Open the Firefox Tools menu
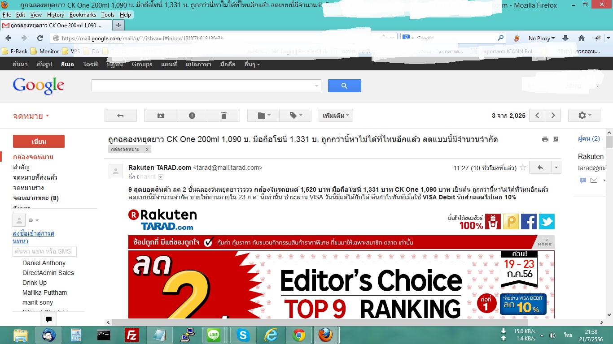Viewport: 613px width, 344px height. [108, 15]
